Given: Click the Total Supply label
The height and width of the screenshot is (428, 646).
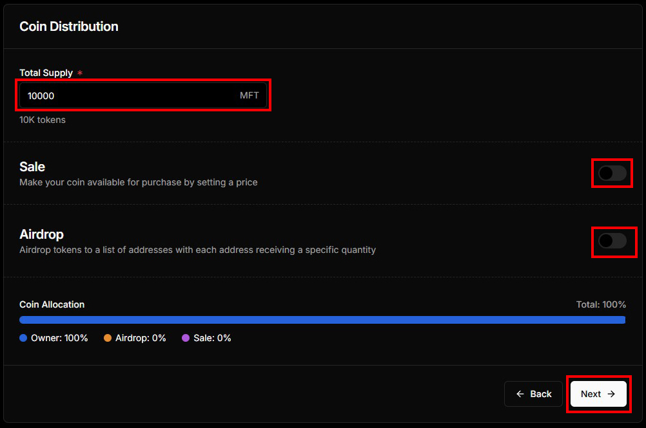Looking at the screenshot, I should [x=46, y=73].
